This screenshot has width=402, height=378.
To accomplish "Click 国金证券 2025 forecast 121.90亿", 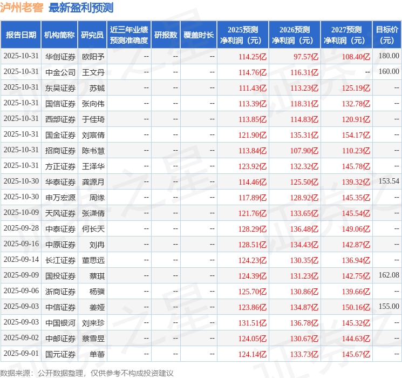I will [253, 135].
